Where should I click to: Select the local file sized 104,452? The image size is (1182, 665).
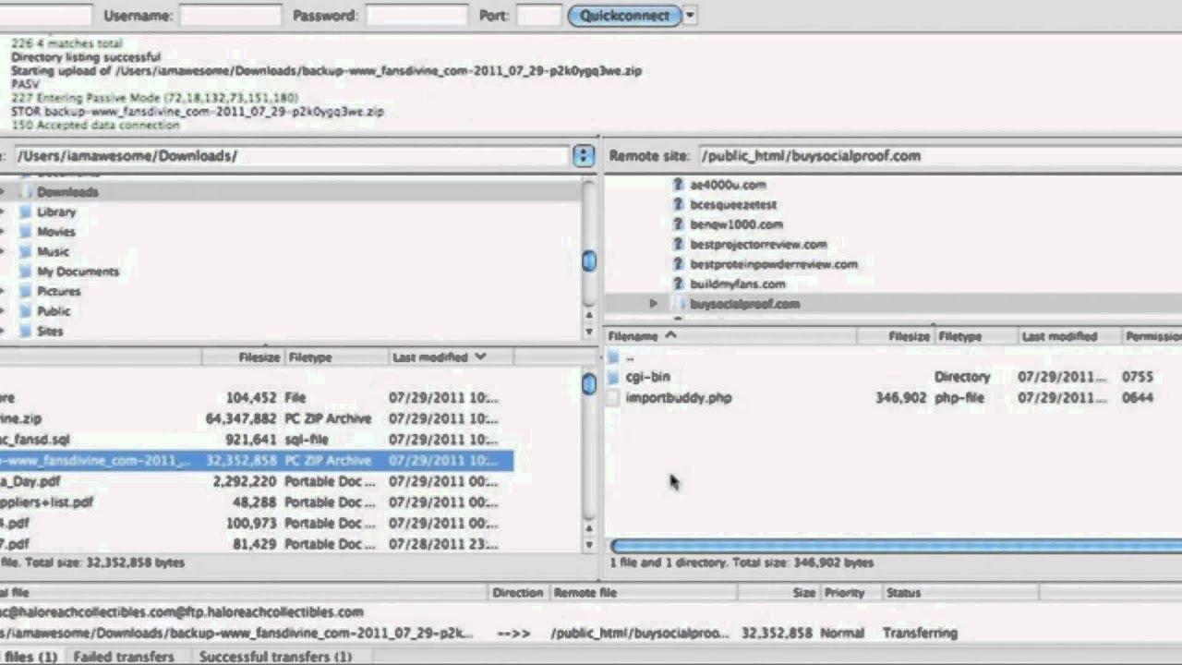256,398
